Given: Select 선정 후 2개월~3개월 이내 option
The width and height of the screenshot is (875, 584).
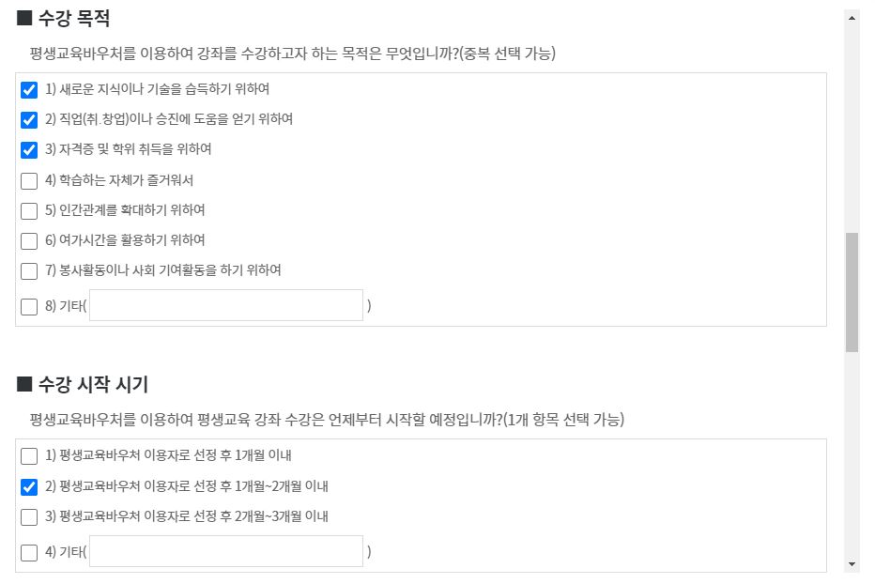Looking at the screenshot, I should coord(29,517).
